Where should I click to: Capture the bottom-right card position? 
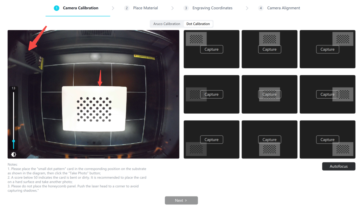[327, 140]
